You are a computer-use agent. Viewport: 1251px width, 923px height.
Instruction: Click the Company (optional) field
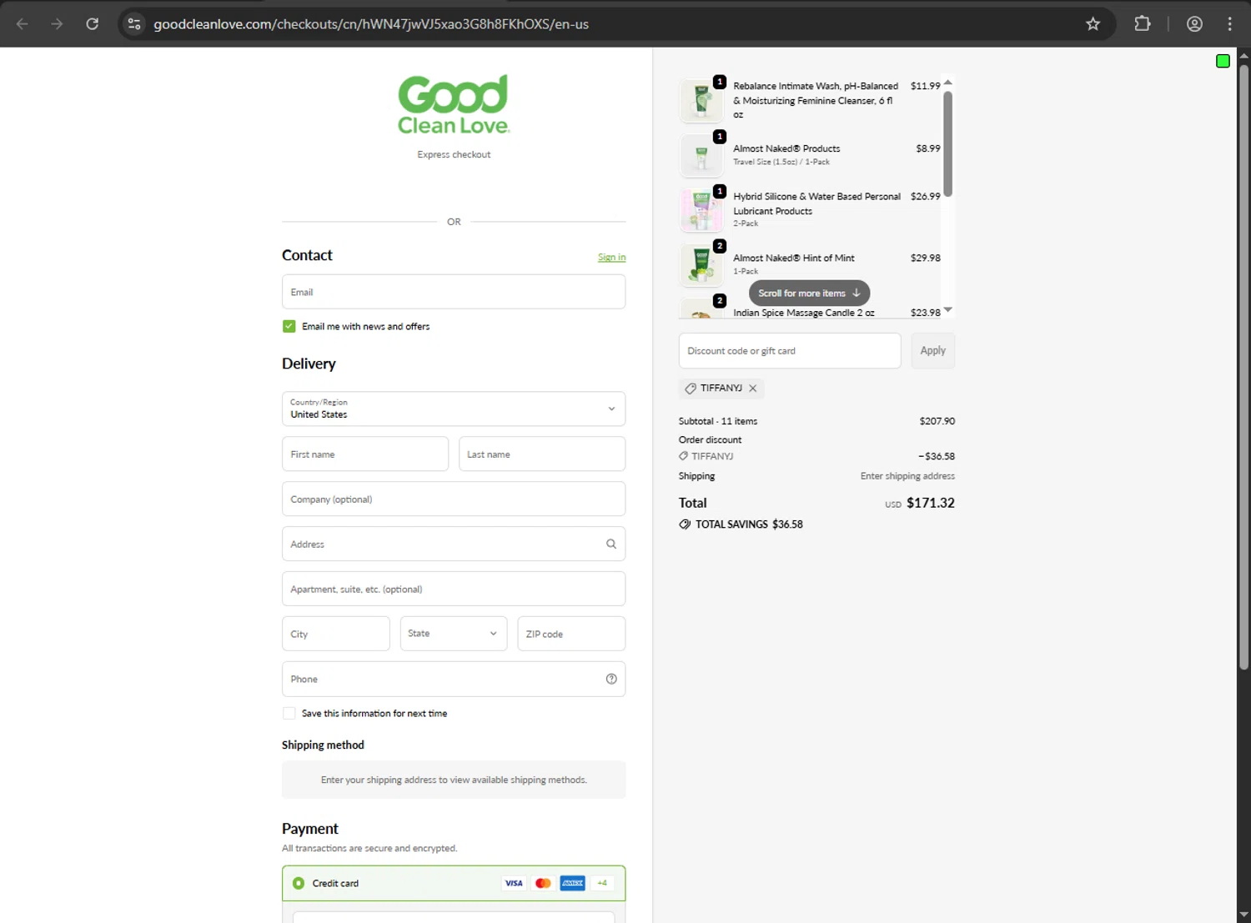[x=454, y=499]
